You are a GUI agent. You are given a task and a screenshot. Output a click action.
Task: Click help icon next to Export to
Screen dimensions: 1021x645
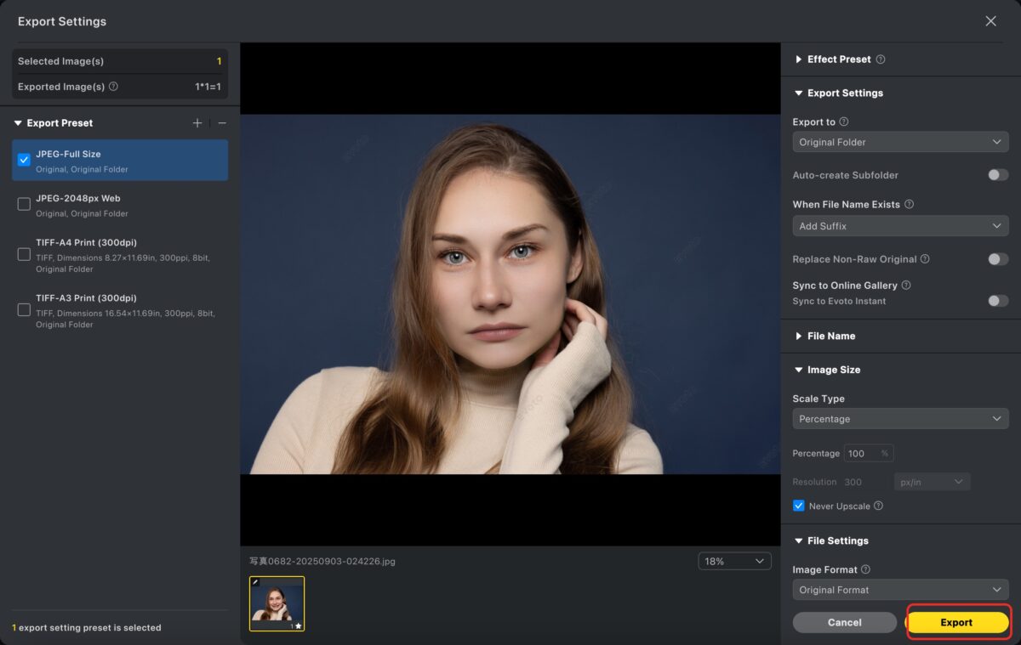point(844,122)
